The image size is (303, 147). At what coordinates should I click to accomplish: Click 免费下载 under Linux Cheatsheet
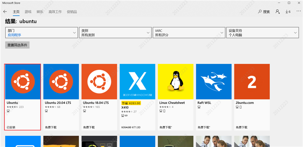point(166,128)
